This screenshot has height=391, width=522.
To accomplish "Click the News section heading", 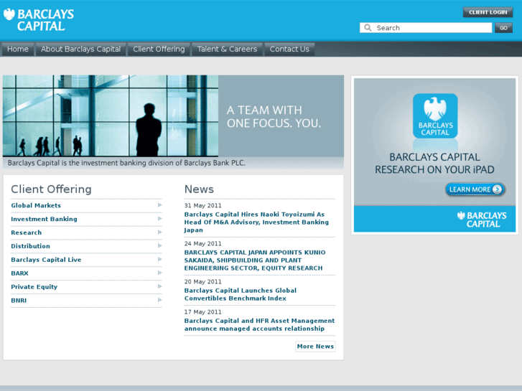I will tap(199, 189).
